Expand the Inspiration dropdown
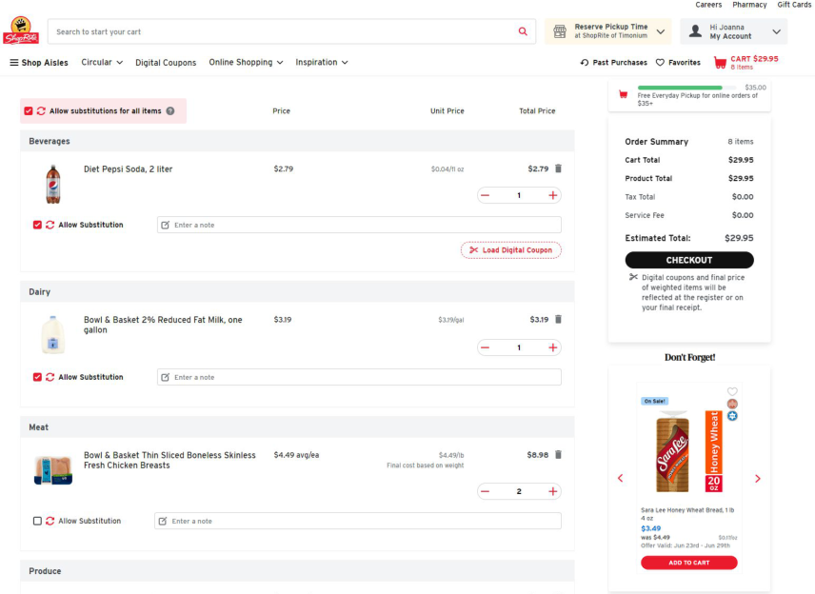Image resolution: width=815 pixels, height=594 pixels. coord(322,63)
